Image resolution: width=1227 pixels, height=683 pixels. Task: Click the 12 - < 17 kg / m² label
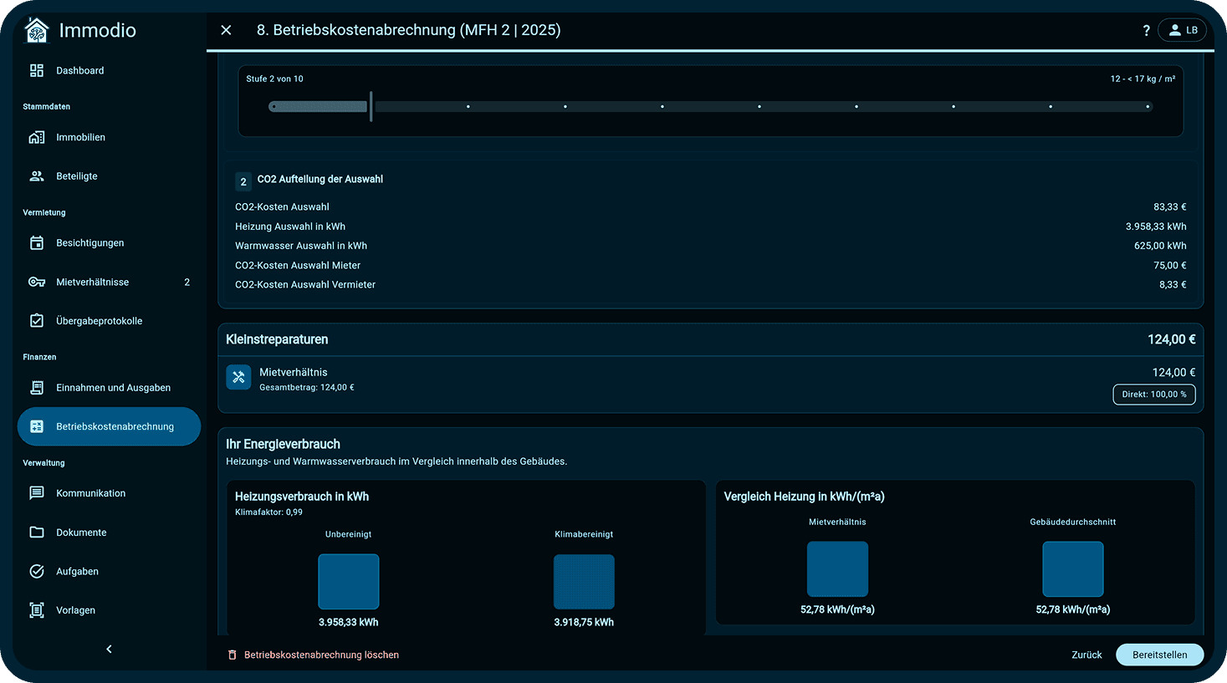(1143, 79)
